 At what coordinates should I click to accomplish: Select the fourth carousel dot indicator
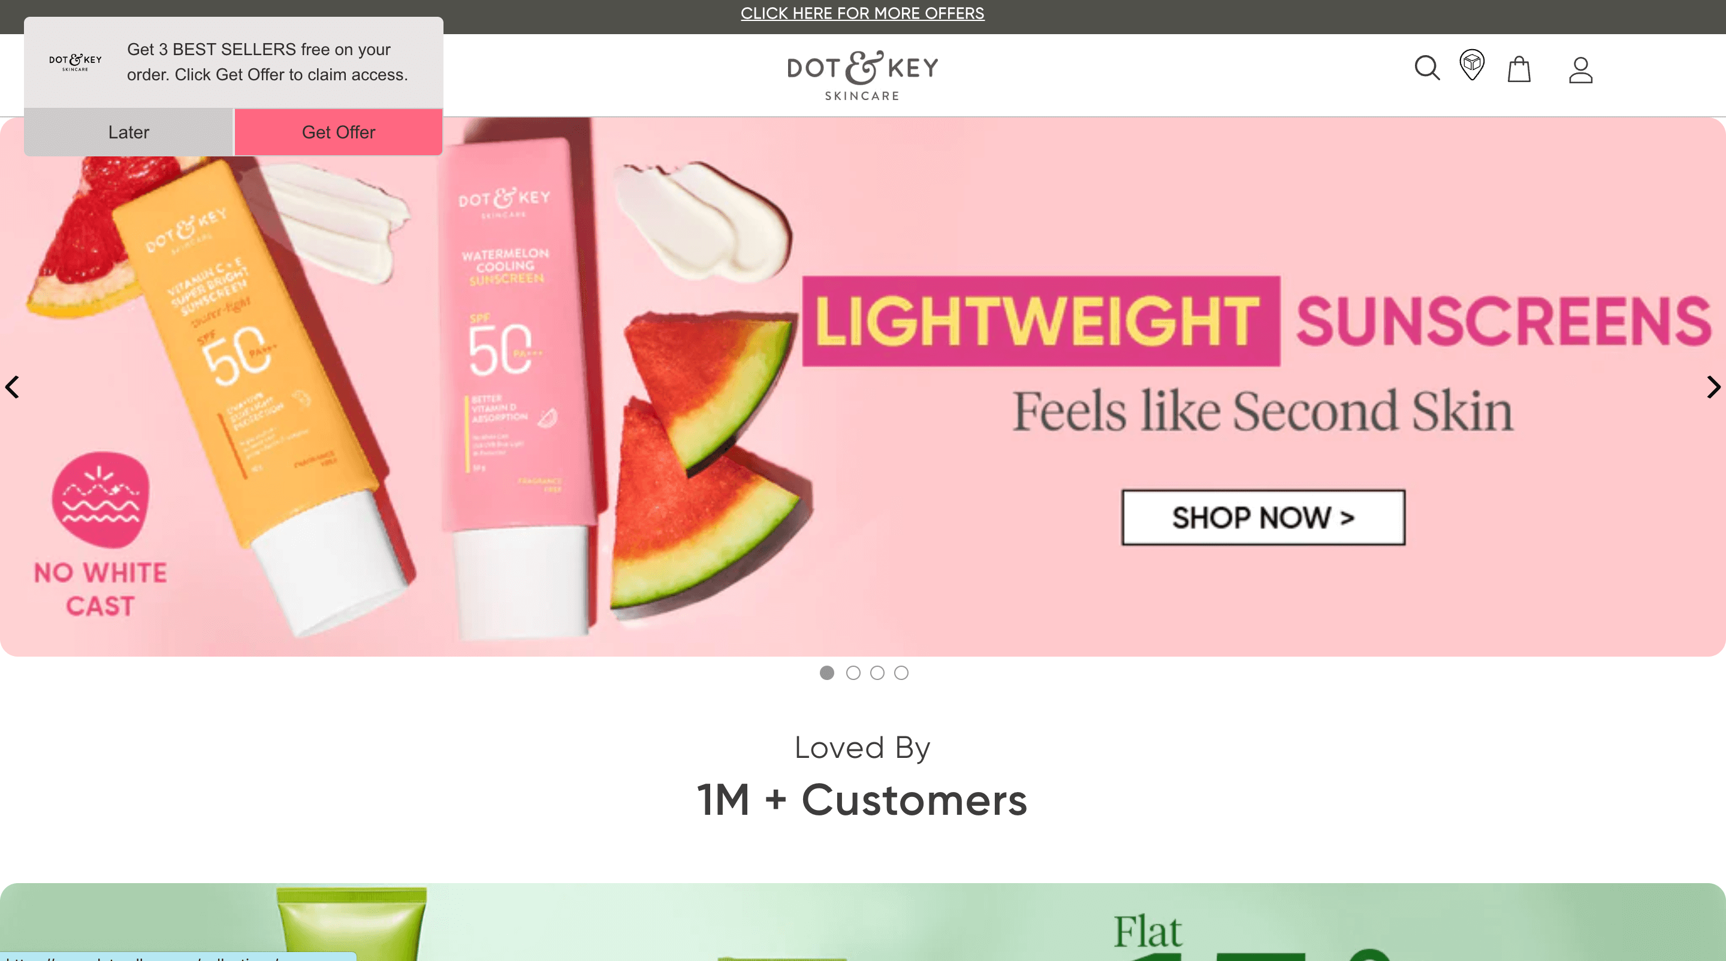tap(901, 673)
